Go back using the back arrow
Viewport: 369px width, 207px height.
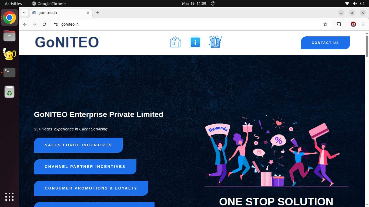click(x=25, y=24)
